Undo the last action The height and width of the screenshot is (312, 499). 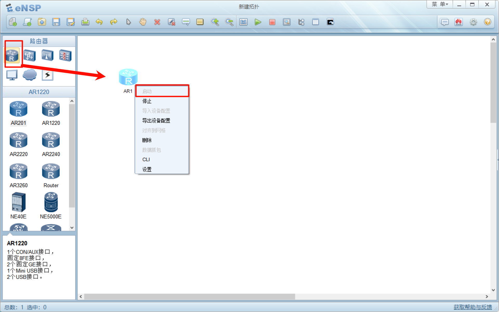(x=99, y=22)
